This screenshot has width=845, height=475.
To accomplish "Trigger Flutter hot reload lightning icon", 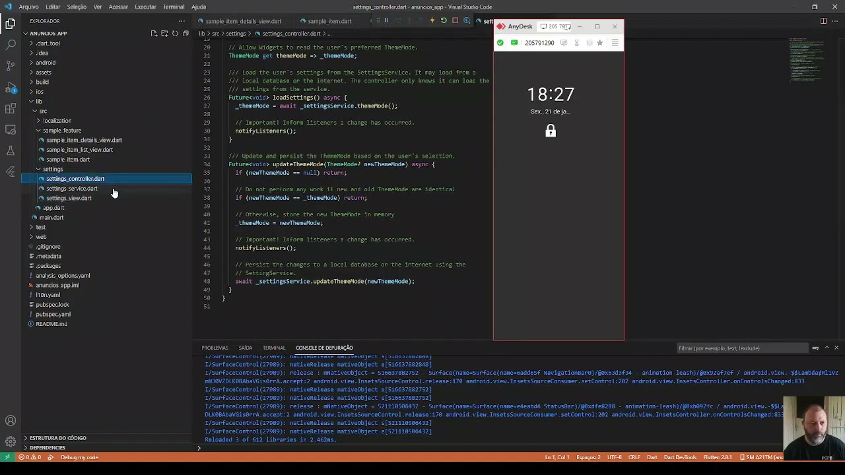I will click(432, 20).
